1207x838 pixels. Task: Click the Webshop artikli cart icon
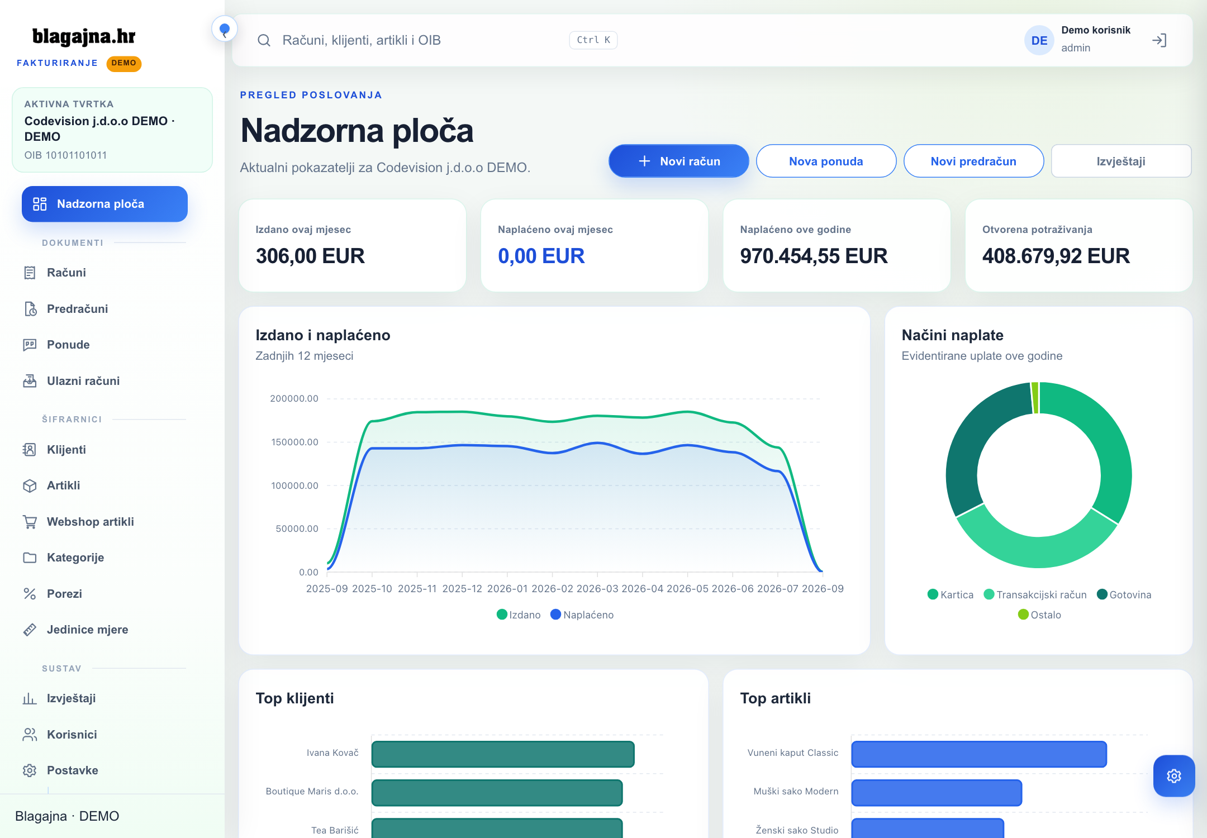coord(30,522)
